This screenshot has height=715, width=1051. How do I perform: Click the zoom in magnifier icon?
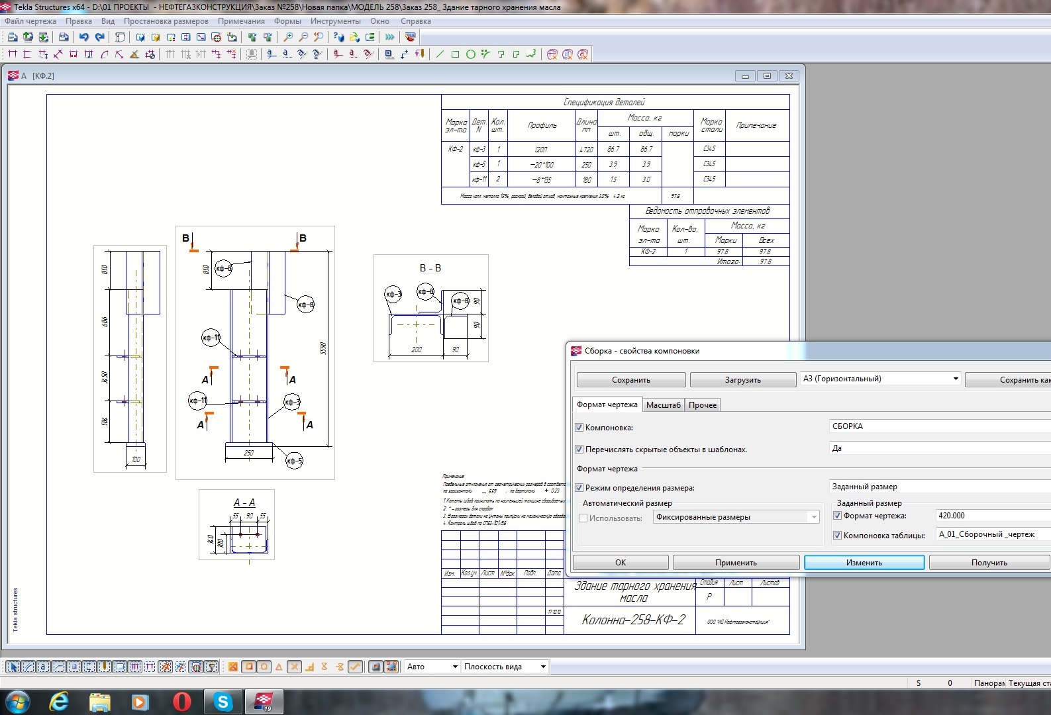pos(288,37)
